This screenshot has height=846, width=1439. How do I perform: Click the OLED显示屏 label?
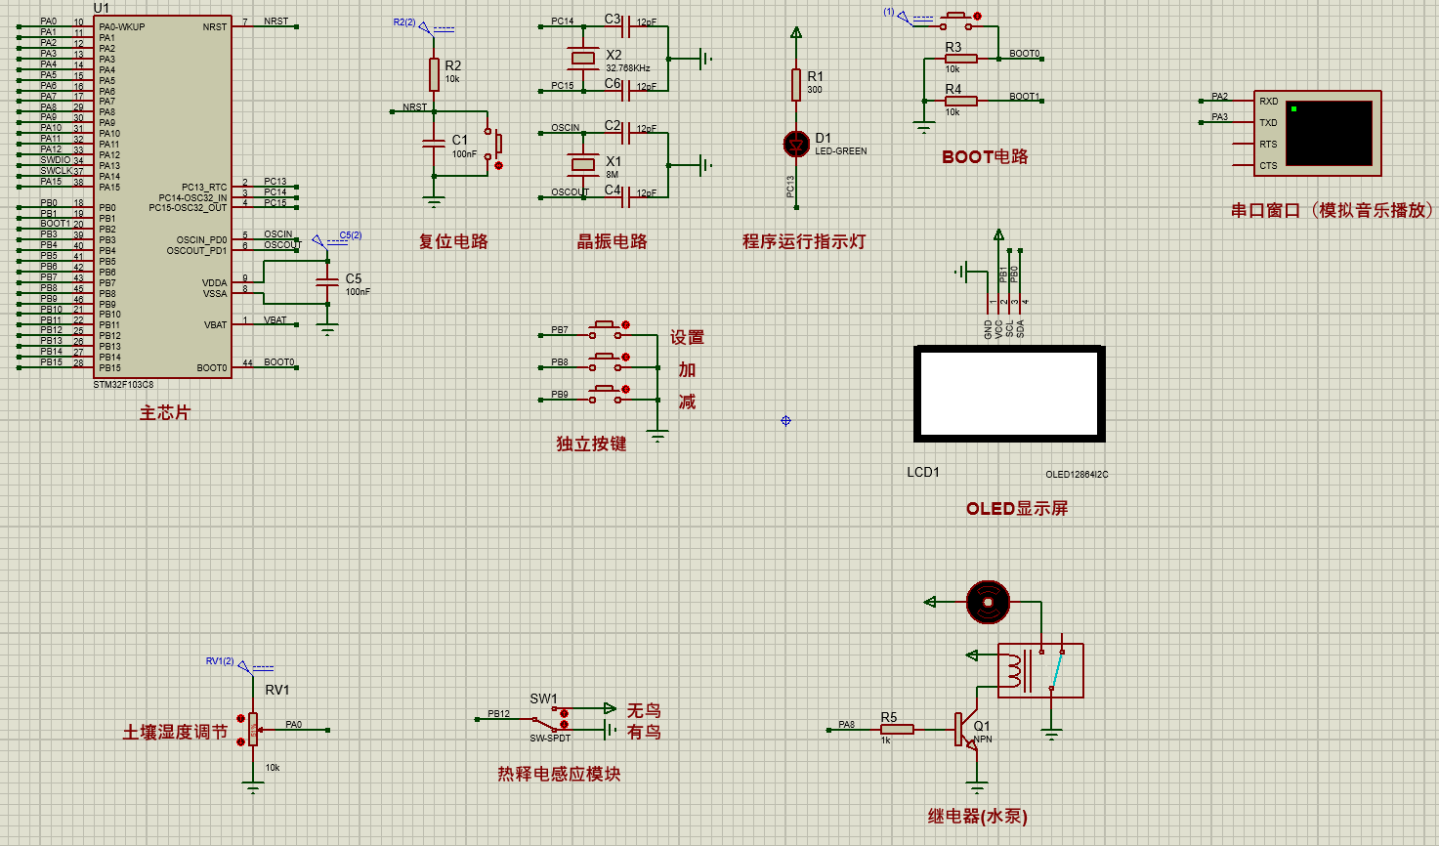pos(1017,508)
